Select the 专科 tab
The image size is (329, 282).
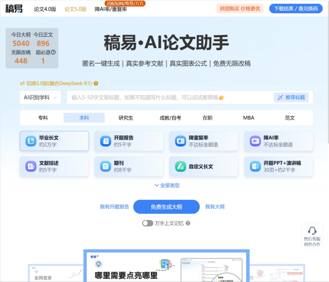click(x=43, y=118)
